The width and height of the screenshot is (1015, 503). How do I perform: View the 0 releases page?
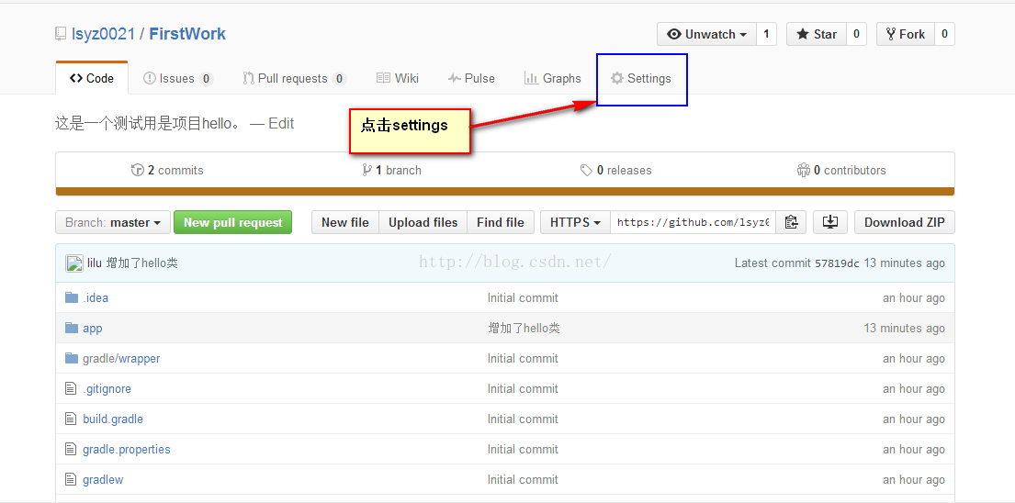click(x=615, y=170)
